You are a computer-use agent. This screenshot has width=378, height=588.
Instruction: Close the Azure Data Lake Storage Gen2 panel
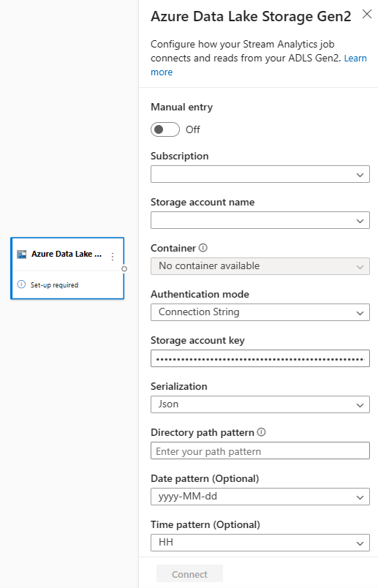(367, 14)
